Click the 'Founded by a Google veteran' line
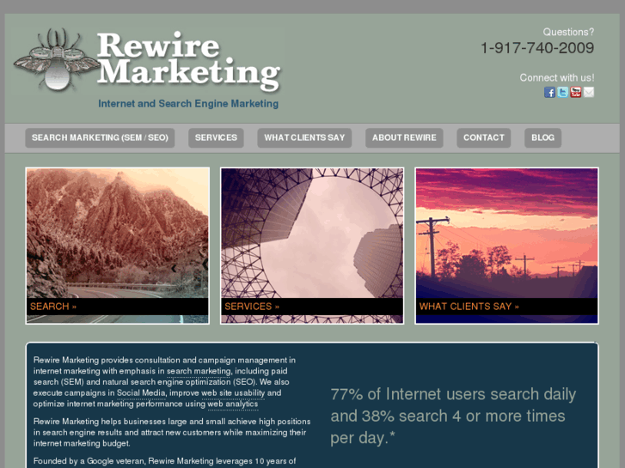Viewport: 625px width, 468px height. pos(164,461)
